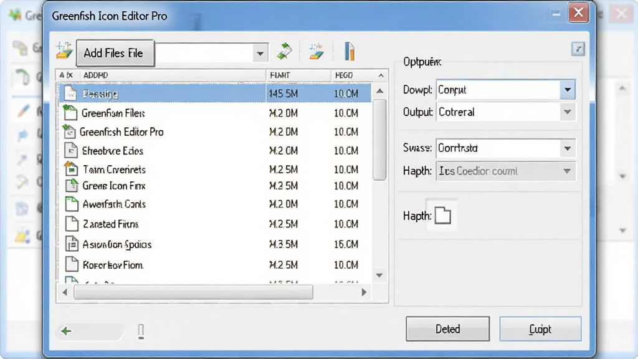Click the file icon of Greenfism Files row
Viewport: 638px width, 359px height.
pos(70,113)
